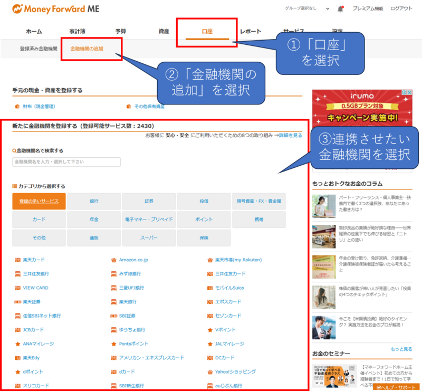Image resolution: width=422 pixels, height=391 pixels.
Task: Open 登録済み金融機関 sub-tab
Action: click(39, 49)
